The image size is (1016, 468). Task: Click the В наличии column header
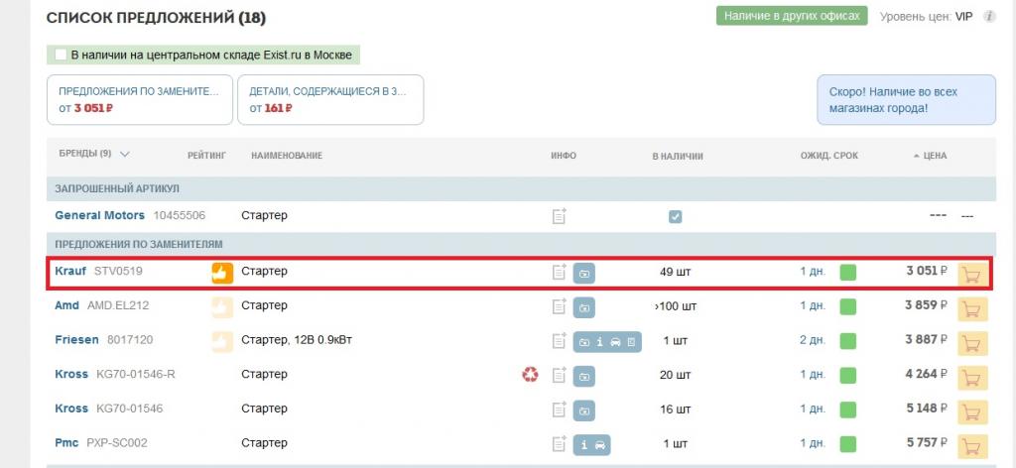(677, 156)
